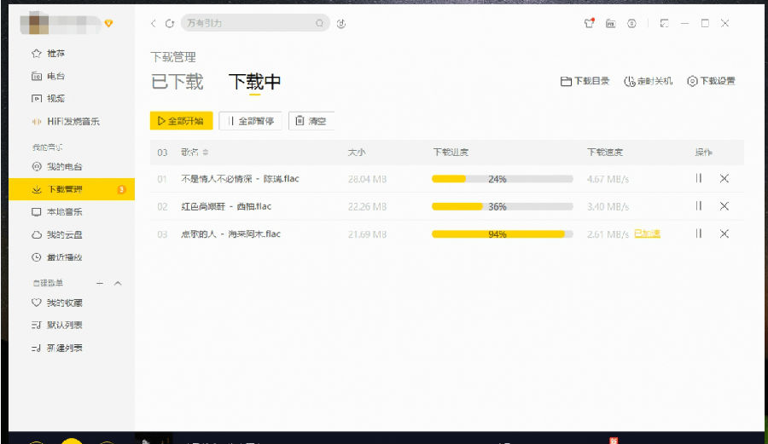The height and width of the screenshot is (444, 768).
Task: Click the 3.40 MB/s speed value
Action: pyautogui.click(x=608, y=206)
